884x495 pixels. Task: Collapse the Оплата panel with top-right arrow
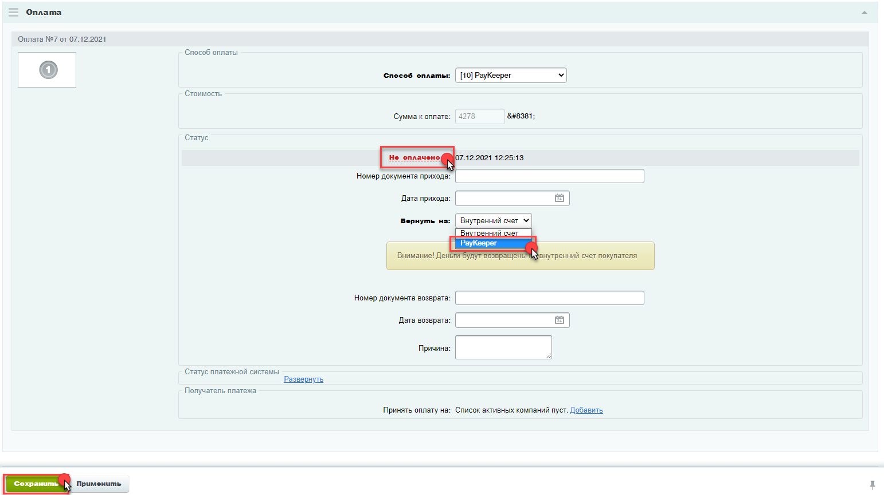tap(864, 13)
